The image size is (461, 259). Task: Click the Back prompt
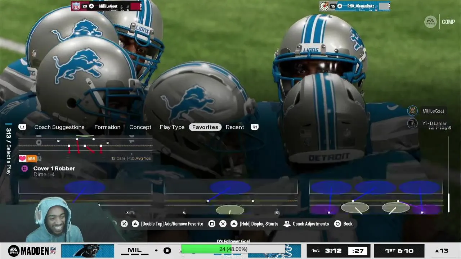tap(348, 224)
